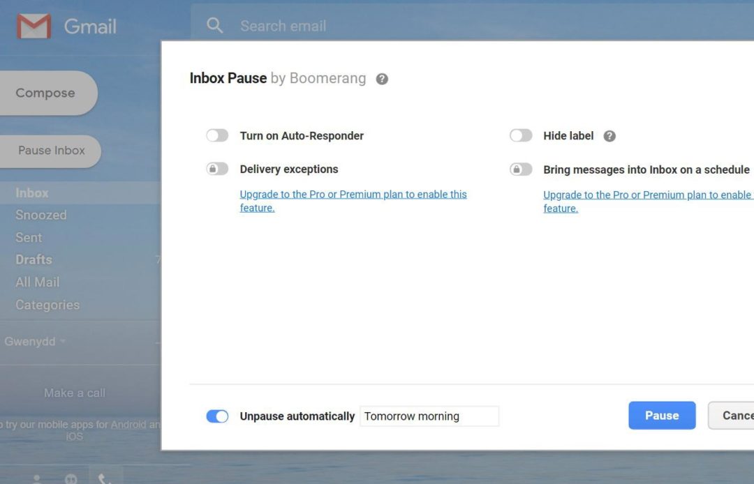Open the contacts person icon in the sidebar
The height and width of the screenshot is (484, 754).
[x=36, y=478]
